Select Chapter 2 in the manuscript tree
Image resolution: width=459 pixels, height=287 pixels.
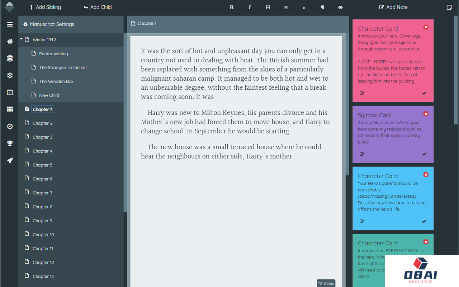[x=42, y=123]
